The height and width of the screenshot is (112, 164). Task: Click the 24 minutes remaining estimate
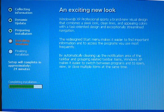[x=22, y=69]
